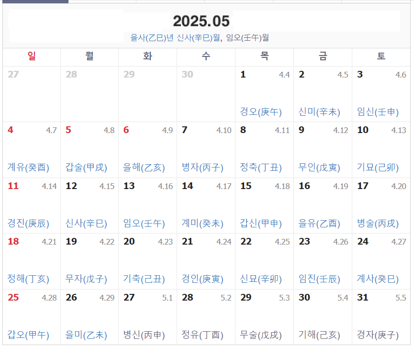Open the 임오(壬午) day link on 13th
The width and height of the screenshot is (414, 347).
click(x=144, y=224)
